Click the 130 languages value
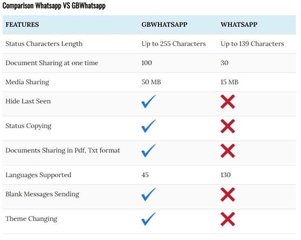Screen dimensions: 301x240 click(x=226, y=175)
